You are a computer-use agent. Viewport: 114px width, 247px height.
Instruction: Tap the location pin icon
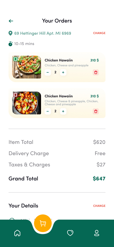point(10,33)
